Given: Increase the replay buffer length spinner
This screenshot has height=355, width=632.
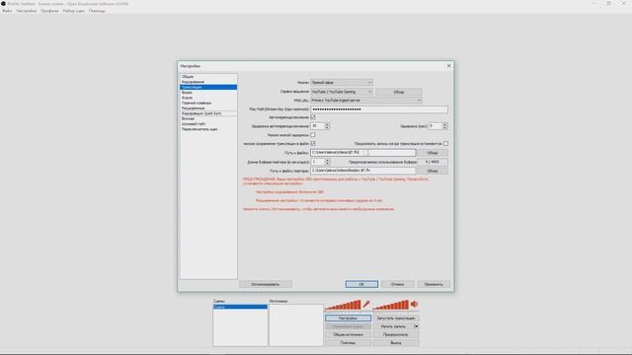Looking at the screenshot, I should click(327, 160).
